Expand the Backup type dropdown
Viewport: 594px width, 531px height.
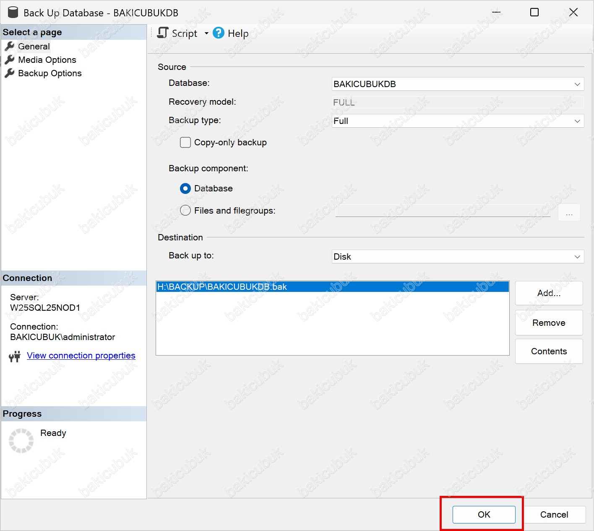(x=457, y=121)
